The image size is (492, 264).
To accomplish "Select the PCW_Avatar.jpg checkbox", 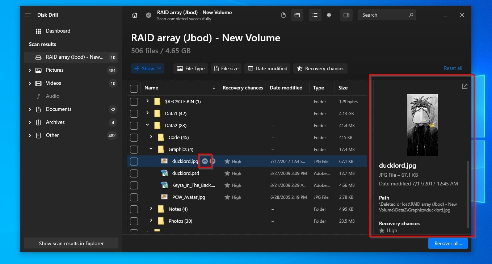I will (134, 197).
